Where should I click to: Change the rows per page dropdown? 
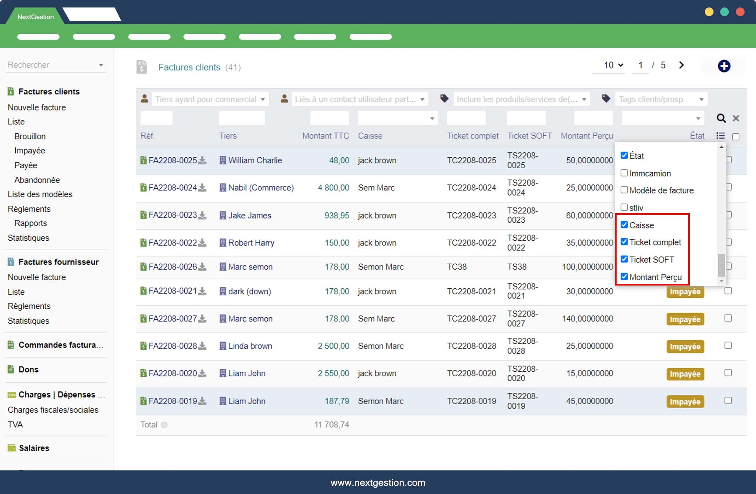point(613,65)
